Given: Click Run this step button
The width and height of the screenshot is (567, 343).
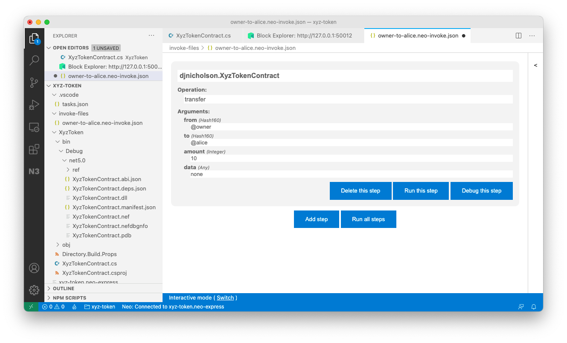Looking at the screenshot, I should pos(421,191).
